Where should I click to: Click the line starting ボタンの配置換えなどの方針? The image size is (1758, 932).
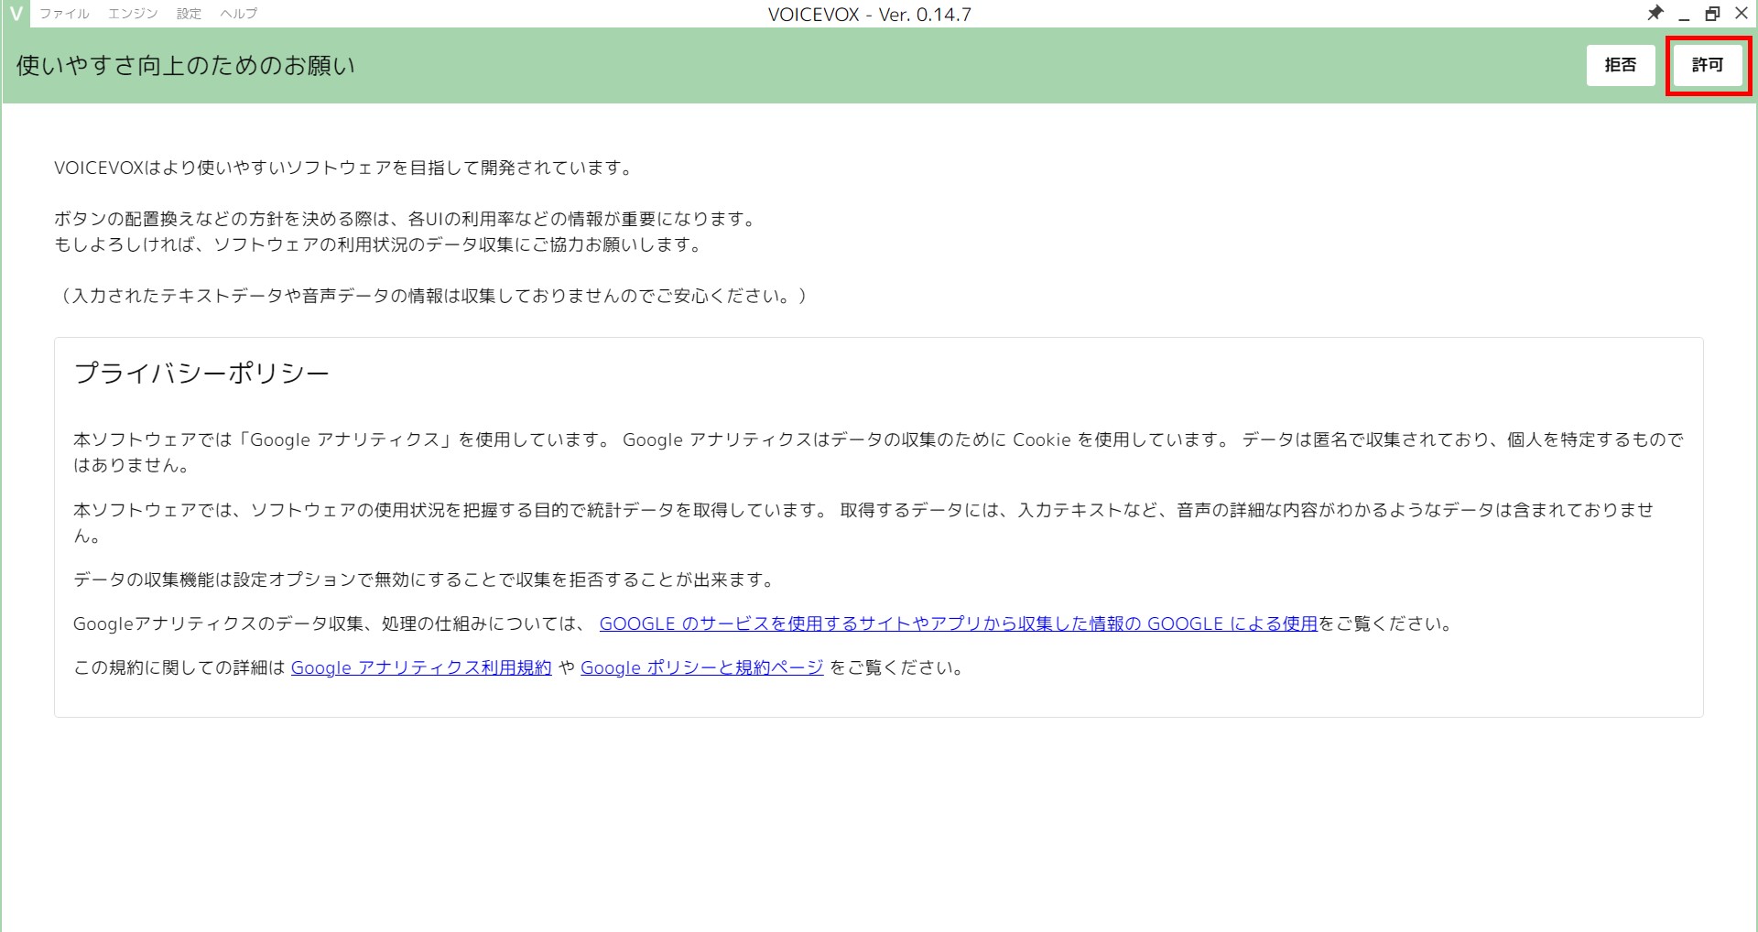tap(407, 219)
